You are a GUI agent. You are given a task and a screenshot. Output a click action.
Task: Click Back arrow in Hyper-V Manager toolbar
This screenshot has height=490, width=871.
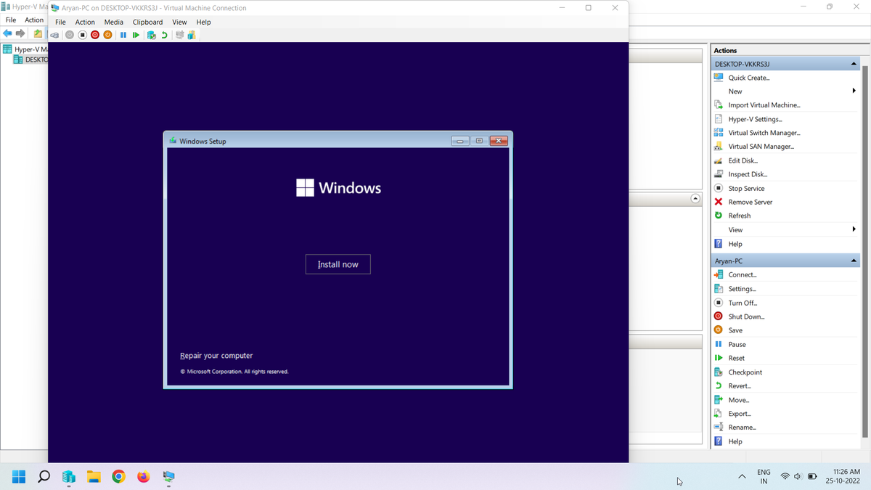click(x=7, y=33)
